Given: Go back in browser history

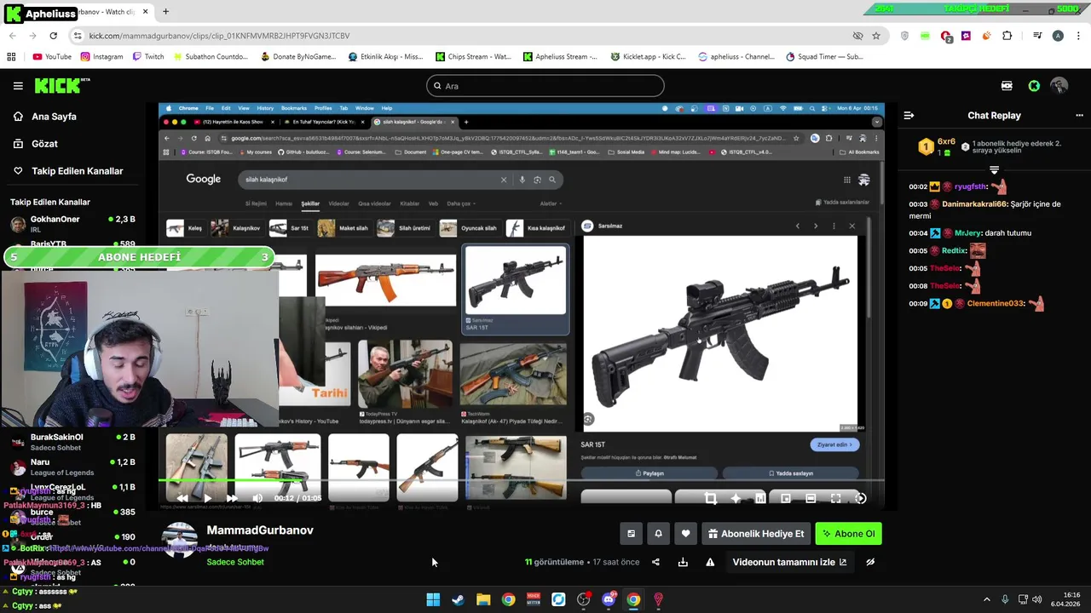Looking at the screenshot, I should pyautogui.click(x=13, y=36).
